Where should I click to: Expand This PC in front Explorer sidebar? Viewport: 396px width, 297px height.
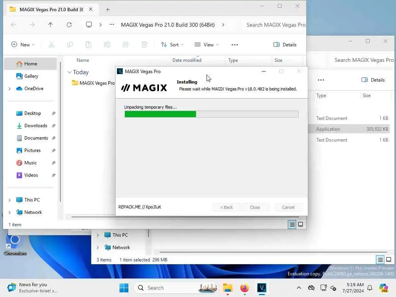pyautogui.click(x=10, y=200)
